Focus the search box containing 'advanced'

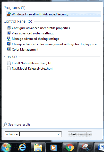pyautogui.click(x=33, y=134)
